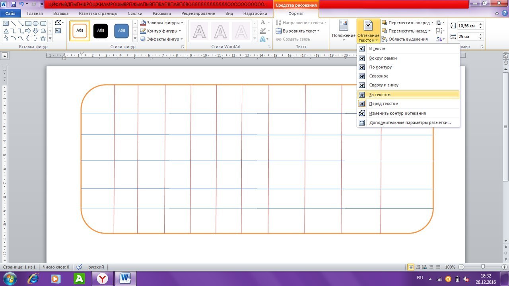Screen dimensions: 509x286
Task: Click the spell check icon in status bar
Action: point(79,267)
